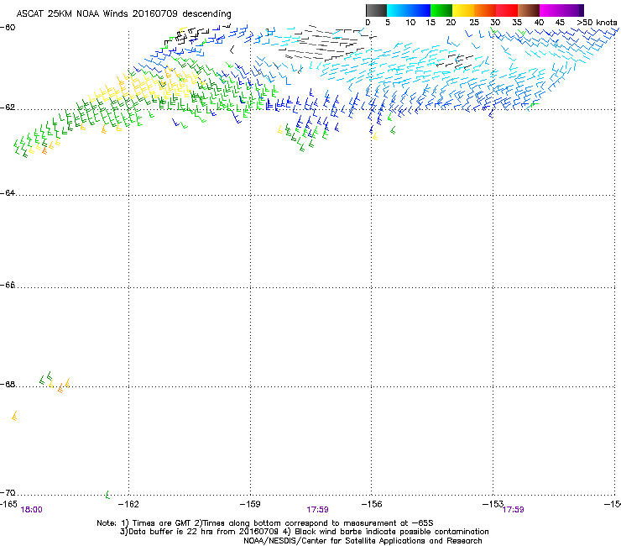
Task: Click the '-60' latitude axis label
Action: [8, 27]
